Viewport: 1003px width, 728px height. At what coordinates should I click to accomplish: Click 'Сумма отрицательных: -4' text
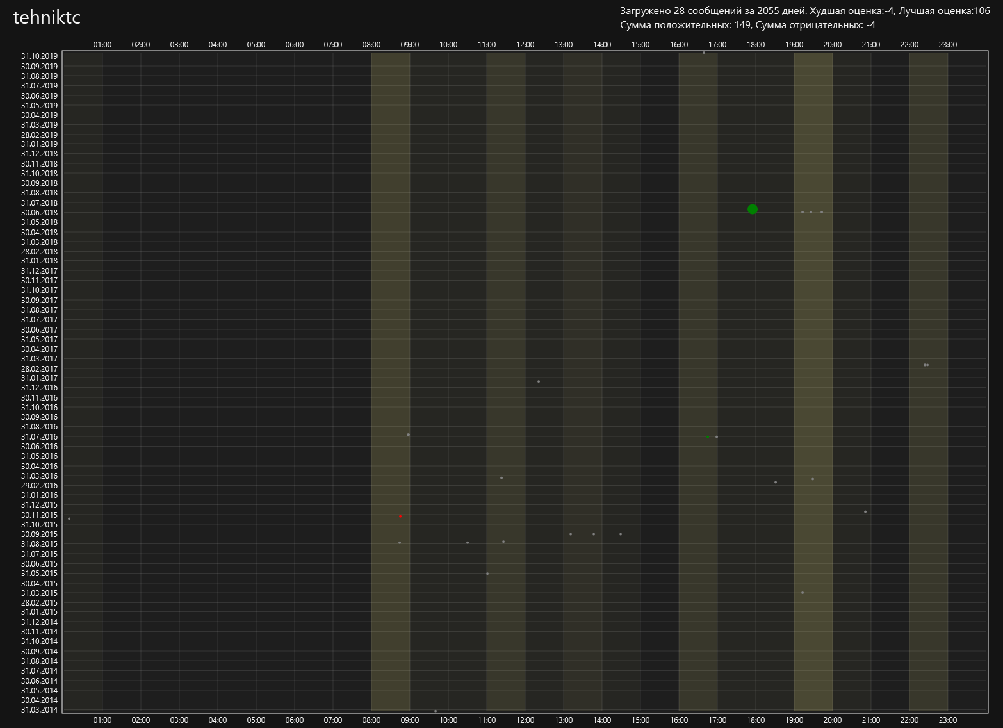click(816, 25)
